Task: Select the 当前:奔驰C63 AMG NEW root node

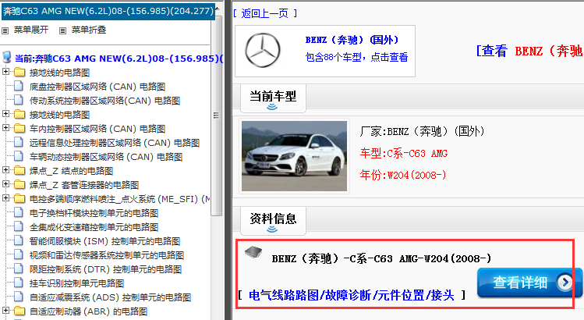Action: (x=119, y=59)
